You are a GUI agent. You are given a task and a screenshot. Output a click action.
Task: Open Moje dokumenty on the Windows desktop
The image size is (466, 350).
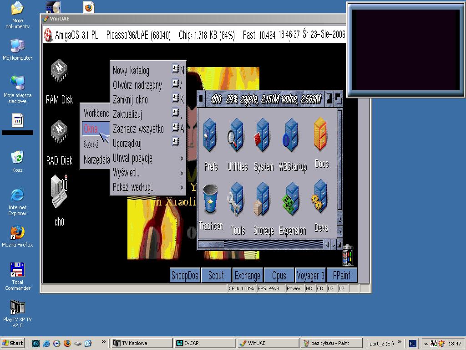[17, 15]
